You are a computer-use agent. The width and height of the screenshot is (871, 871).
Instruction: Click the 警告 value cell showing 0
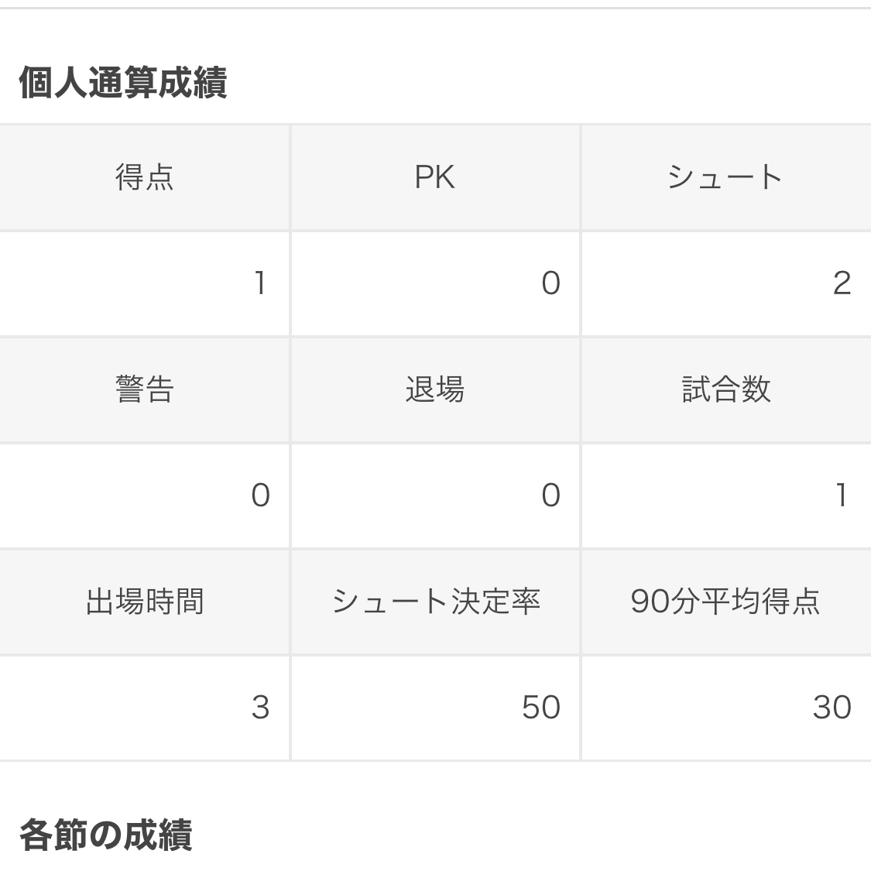pos(145,496)
